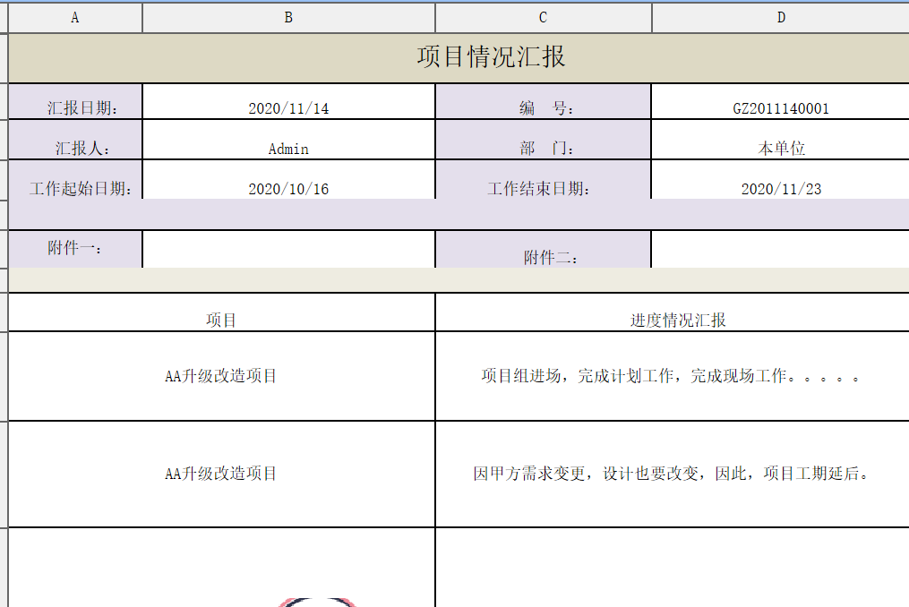Select column header C

(542, 17)
